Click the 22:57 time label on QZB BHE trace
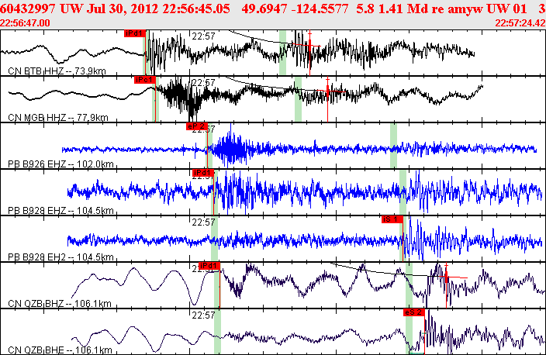The width and height of the screenshot is (546, 355). pyautogui.click(x=204, y=315)
